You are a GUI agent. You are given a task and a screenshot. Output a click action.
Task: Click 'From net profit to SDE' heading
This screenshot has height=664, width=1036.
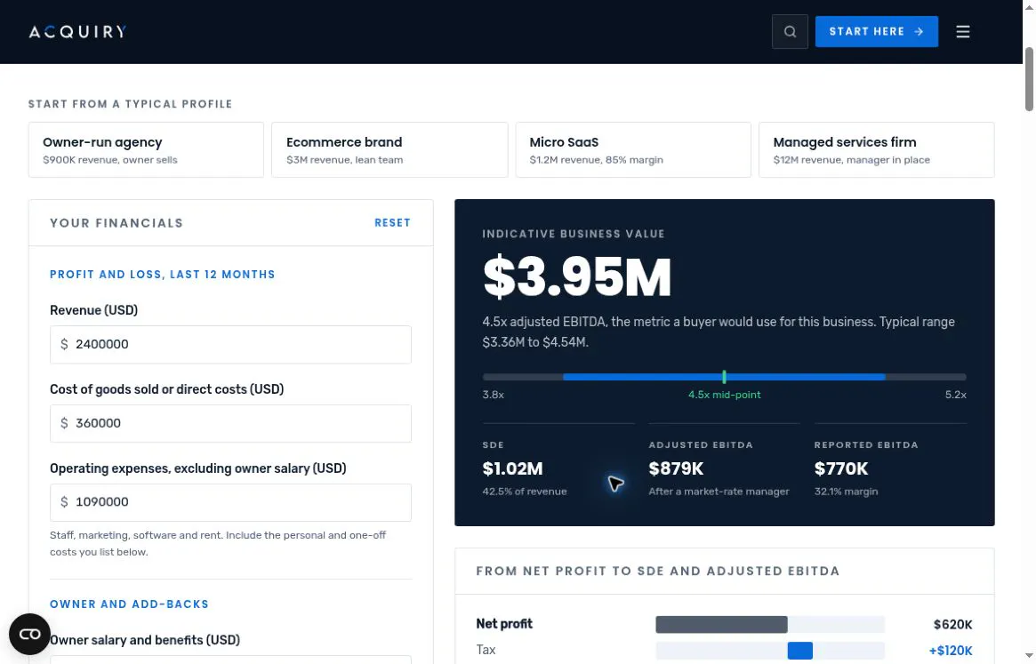pos(658,572)
